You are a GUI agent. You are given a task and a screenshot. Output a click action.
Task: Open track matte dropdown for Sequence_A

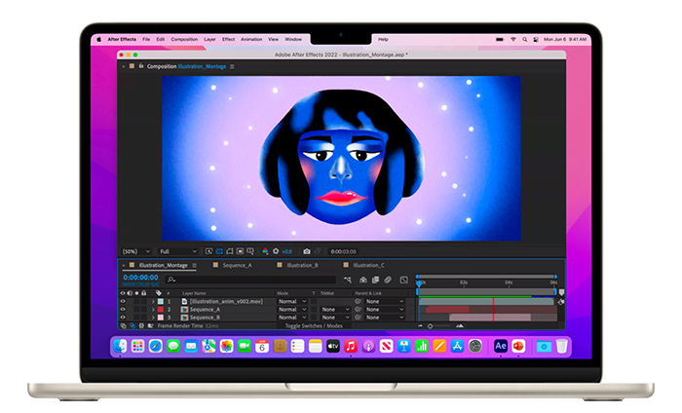point(335,310)
